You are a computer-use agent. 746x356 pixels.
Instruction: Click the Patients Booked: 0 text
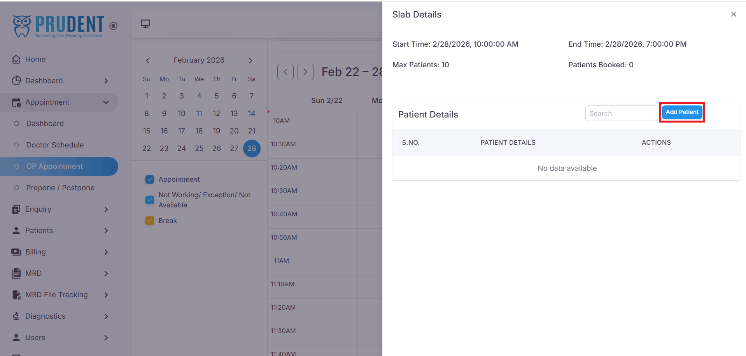pos(601,65)
